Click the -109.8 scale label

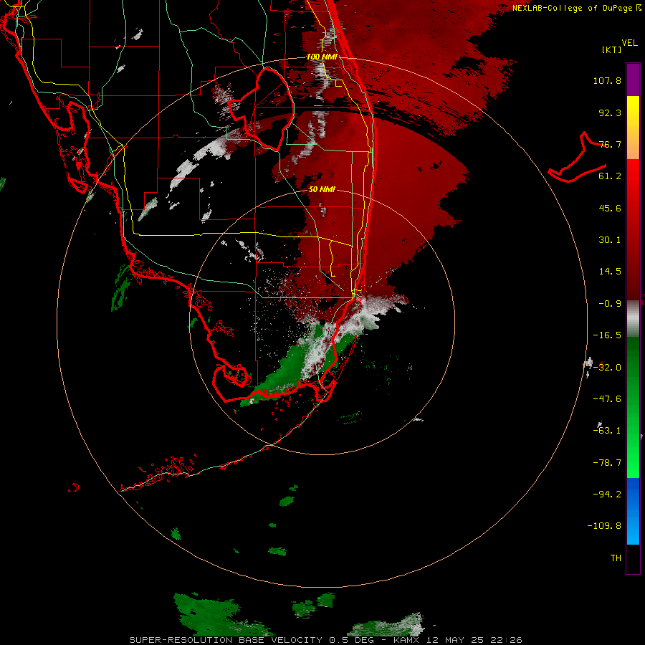[x=604, y=526]
